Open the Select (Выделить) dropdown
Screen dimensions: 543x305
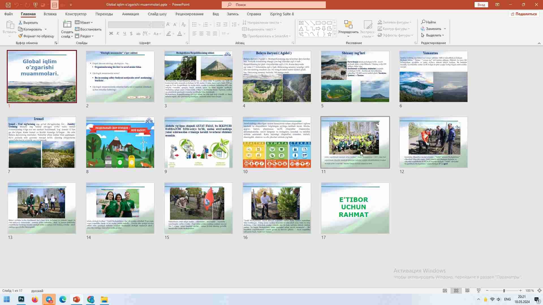[x=432, y=35]
